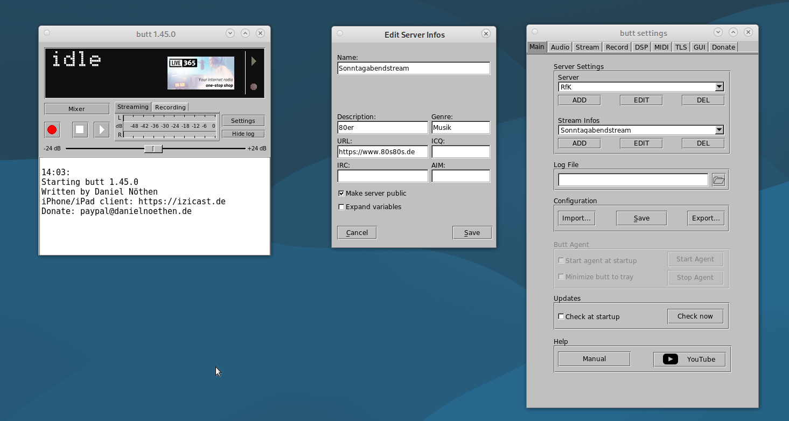Switch to the Audio settings tab
This screenshot has height=421, width=789.
560,47
